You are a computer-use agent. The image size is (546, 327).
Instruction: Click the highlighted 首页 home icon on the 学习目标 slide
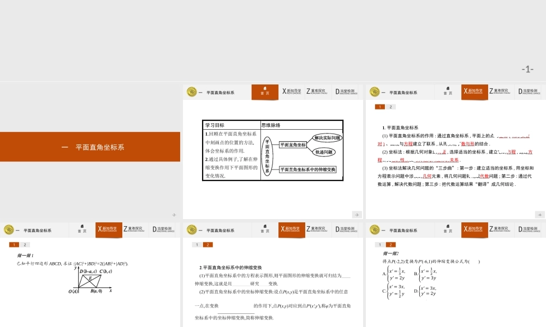tap(265, 92)
